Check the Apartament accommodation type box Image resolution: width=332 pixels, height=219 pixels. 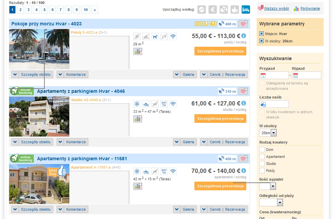[x=262, y=157]
